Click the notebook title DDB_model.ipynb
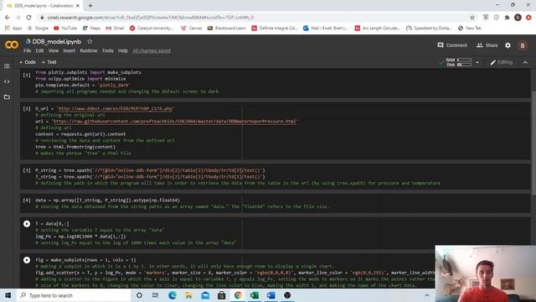Viewport: 536px width, 302px height. [x=56, y=41]
